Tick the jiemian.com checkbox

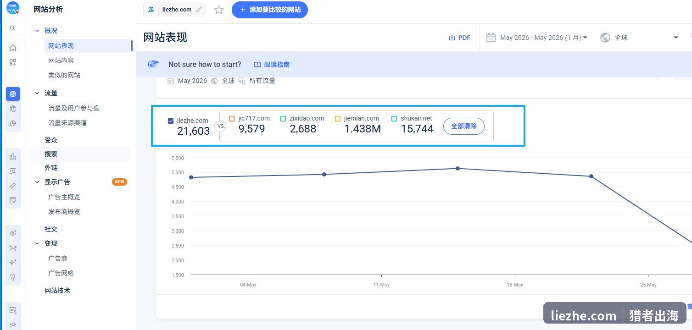tap(338, 119)
